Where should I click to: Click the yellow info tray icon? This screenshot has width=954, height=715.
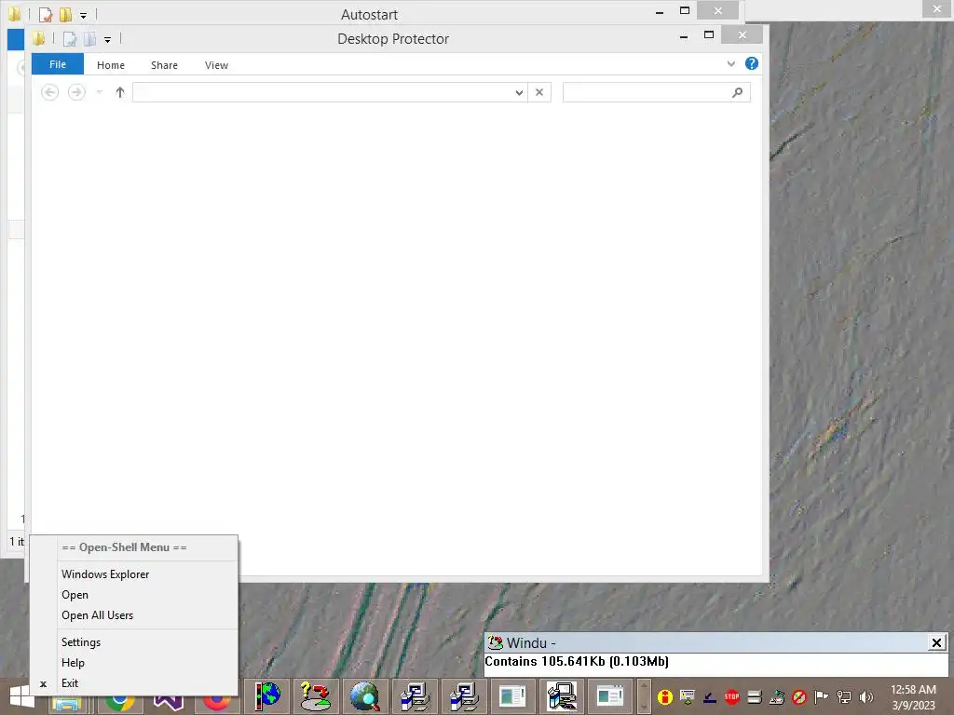665,696
